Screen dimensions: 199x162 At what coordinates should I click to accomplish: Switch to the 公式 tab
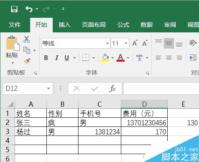click(123, 25)
